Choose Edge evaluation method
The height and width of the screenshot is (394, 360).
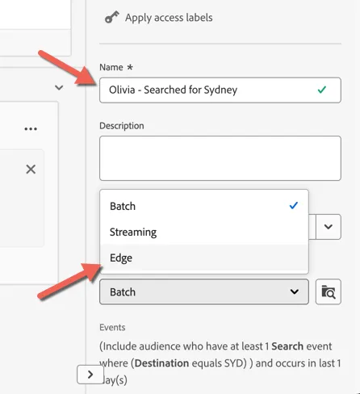204,258
